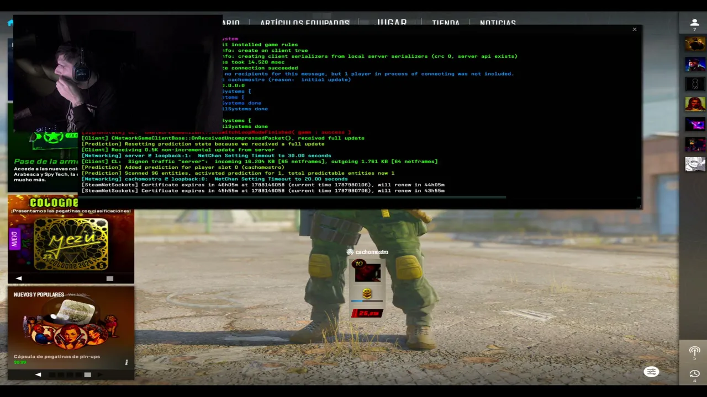Select the purple neon friend avatar
707x397 pixels.
(695, 124)
